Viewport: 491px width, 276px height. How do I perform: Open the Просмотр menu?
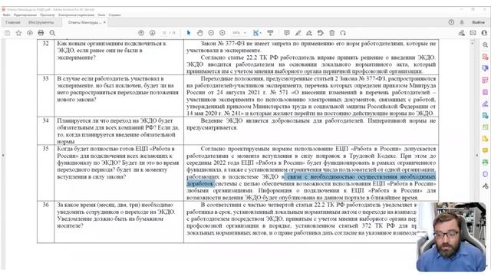(x=48, y=15)
